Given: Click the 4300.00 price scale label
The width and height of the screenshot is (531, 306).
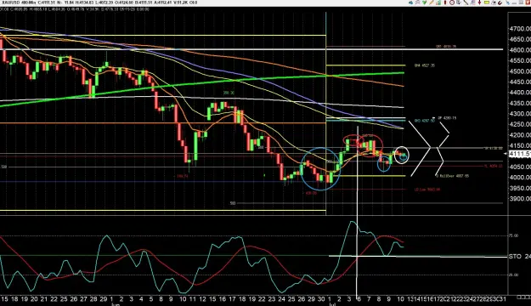Looking at the screenshot, I should (x=520, y=114).
